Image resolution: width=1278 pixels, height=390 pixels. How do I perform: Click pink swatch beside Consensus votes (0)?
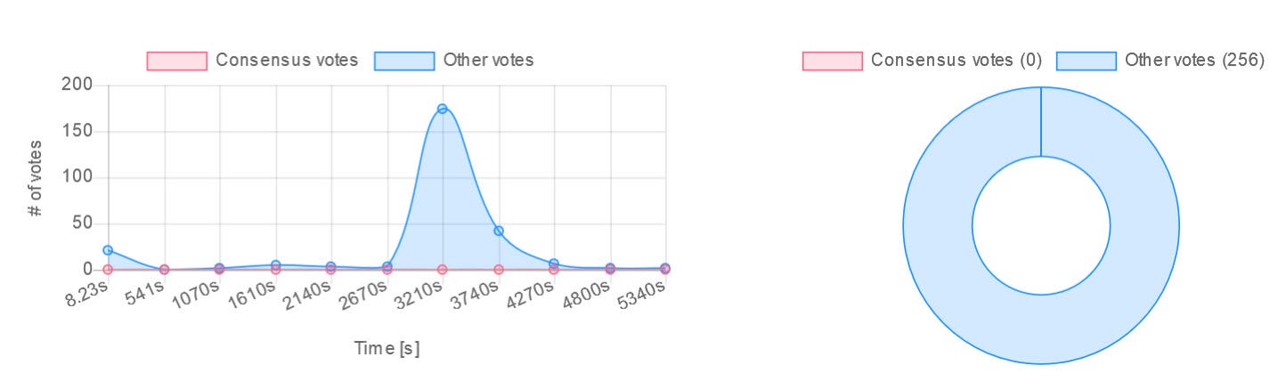pyautogui.click(x=832, y=61)
